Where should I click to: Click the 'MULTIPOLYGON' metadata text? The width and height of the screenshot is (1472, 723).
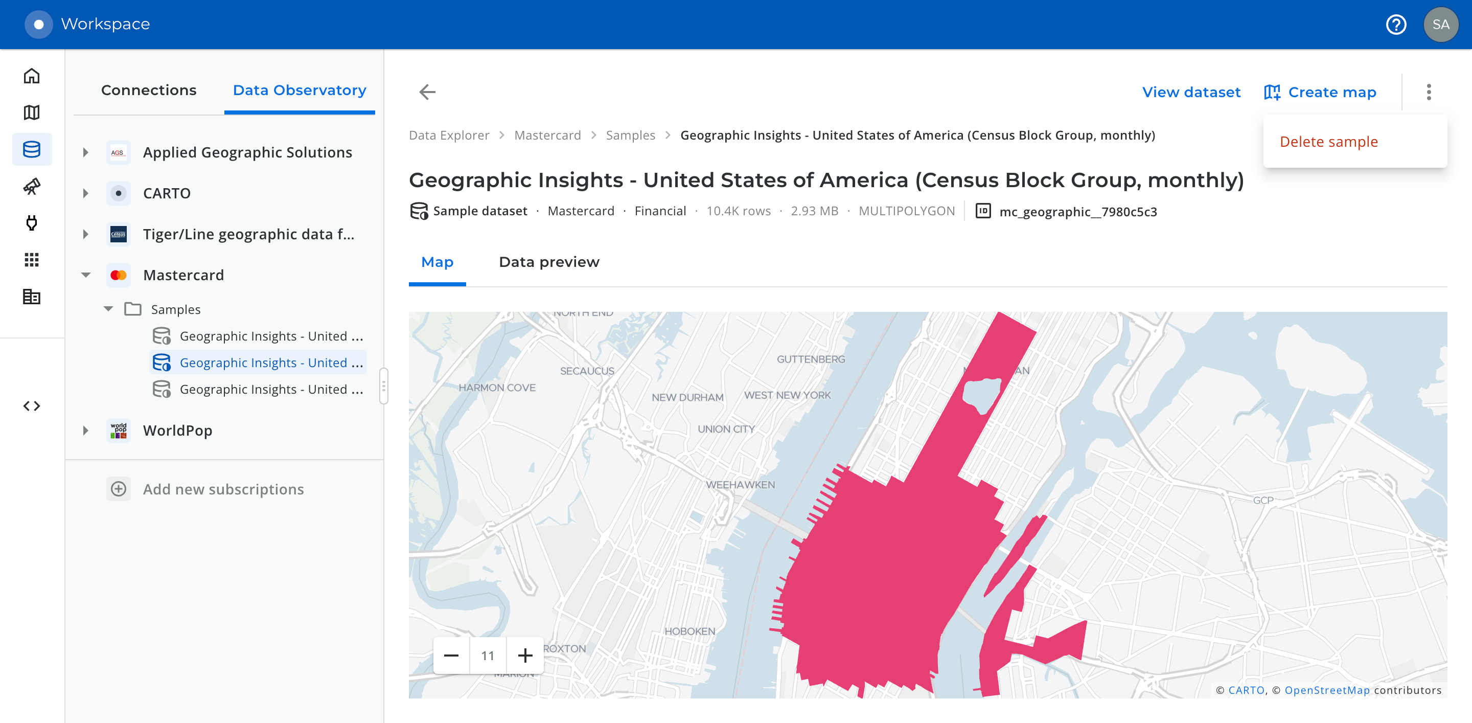906,211
